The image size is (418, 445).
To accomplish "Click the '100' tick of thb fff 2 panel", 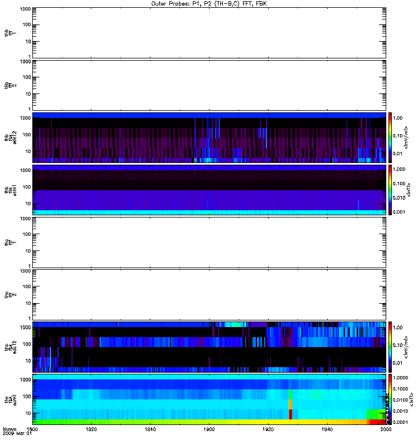I will [27, 77].
